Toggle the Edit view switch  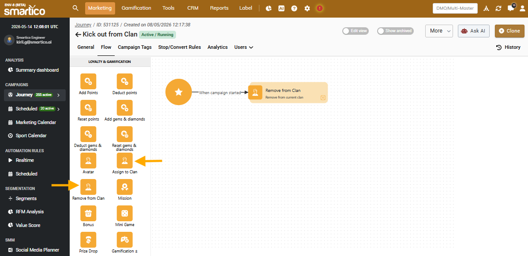coord(356,31)
